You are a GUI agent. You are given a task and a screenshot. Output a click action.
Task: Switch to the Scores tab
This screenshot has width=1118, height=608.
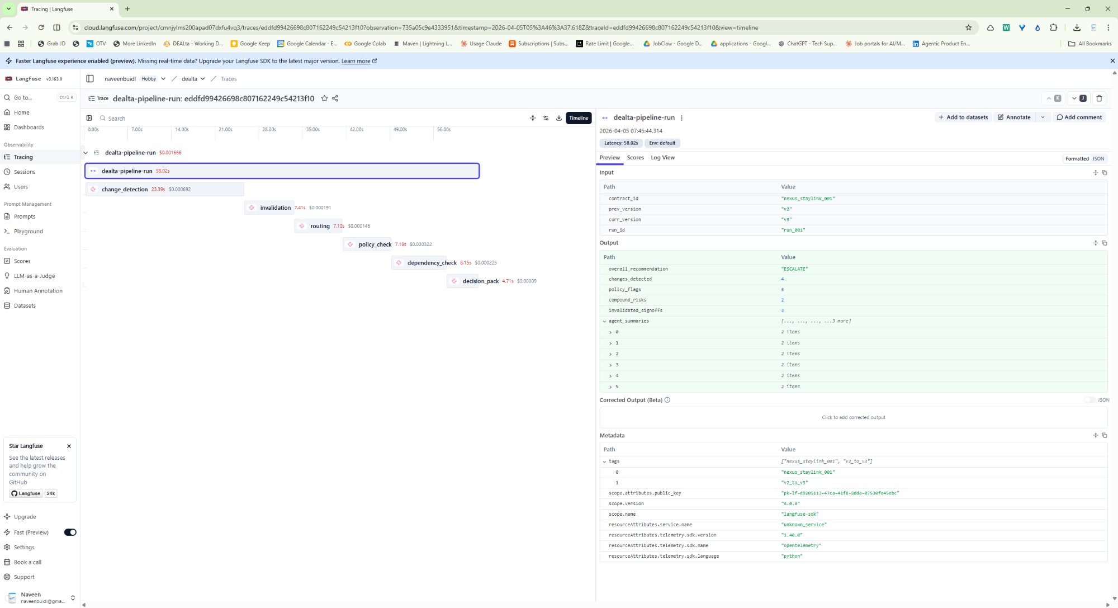tap(635, 158)
